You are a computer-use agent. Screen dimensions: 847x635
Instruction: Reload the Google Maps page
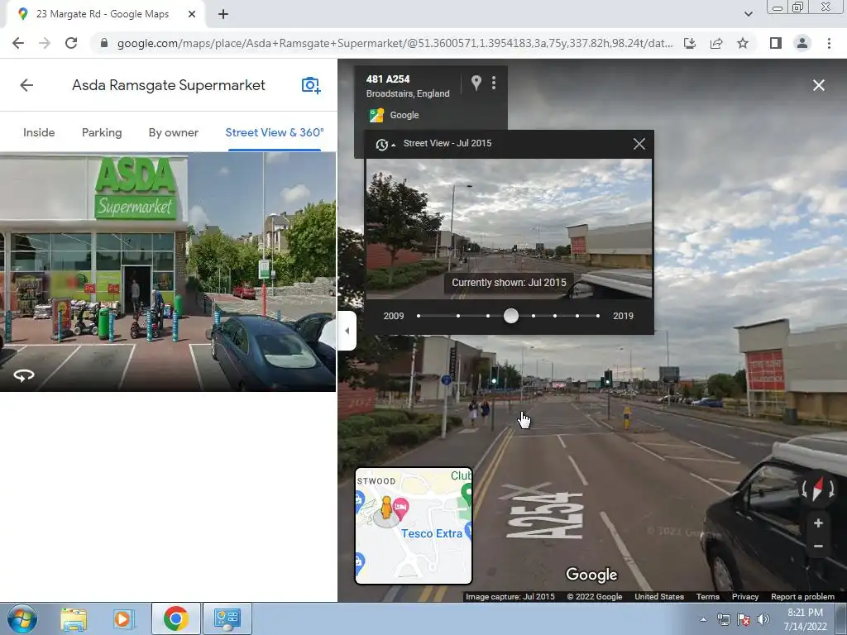pyautogui.click(x=71, y=43)
